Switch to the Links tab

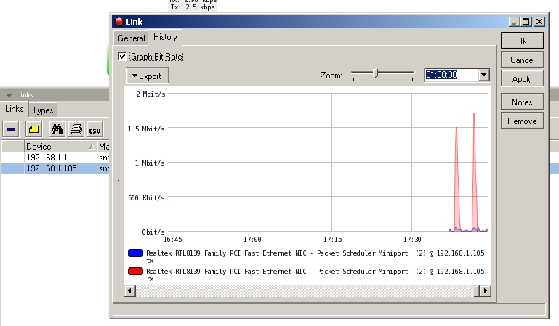coord(15,109)
